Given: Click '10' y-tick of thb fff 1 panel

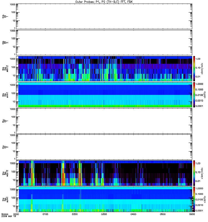Looking at the screenshot, I should tap(14, 21).
